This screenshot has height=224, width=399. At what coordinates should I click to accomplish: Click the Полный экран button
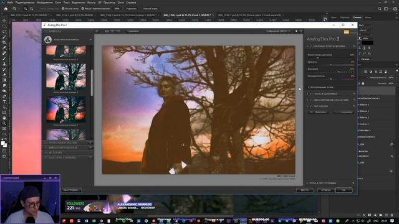[150, 9]
